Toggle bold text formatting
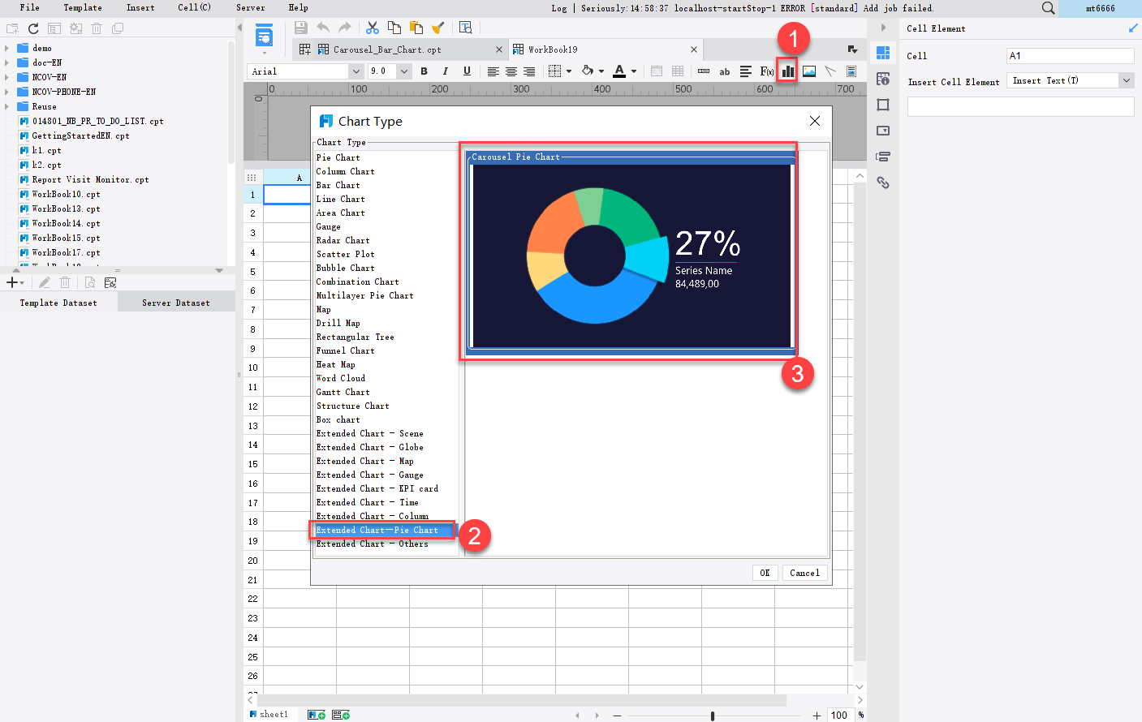The width and height of the screenshot is (1142, 722). pos(424,71)
